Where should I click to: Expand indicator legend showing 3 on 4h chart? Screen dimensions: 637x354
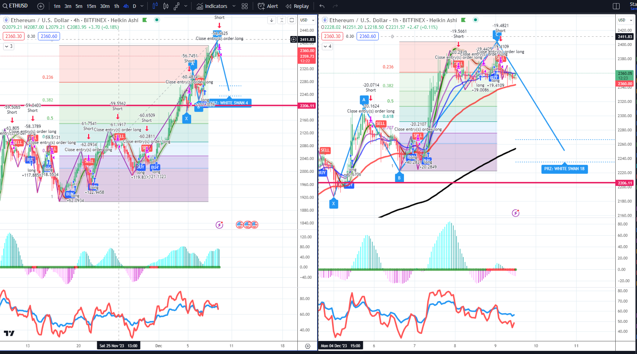click(8, 46)
